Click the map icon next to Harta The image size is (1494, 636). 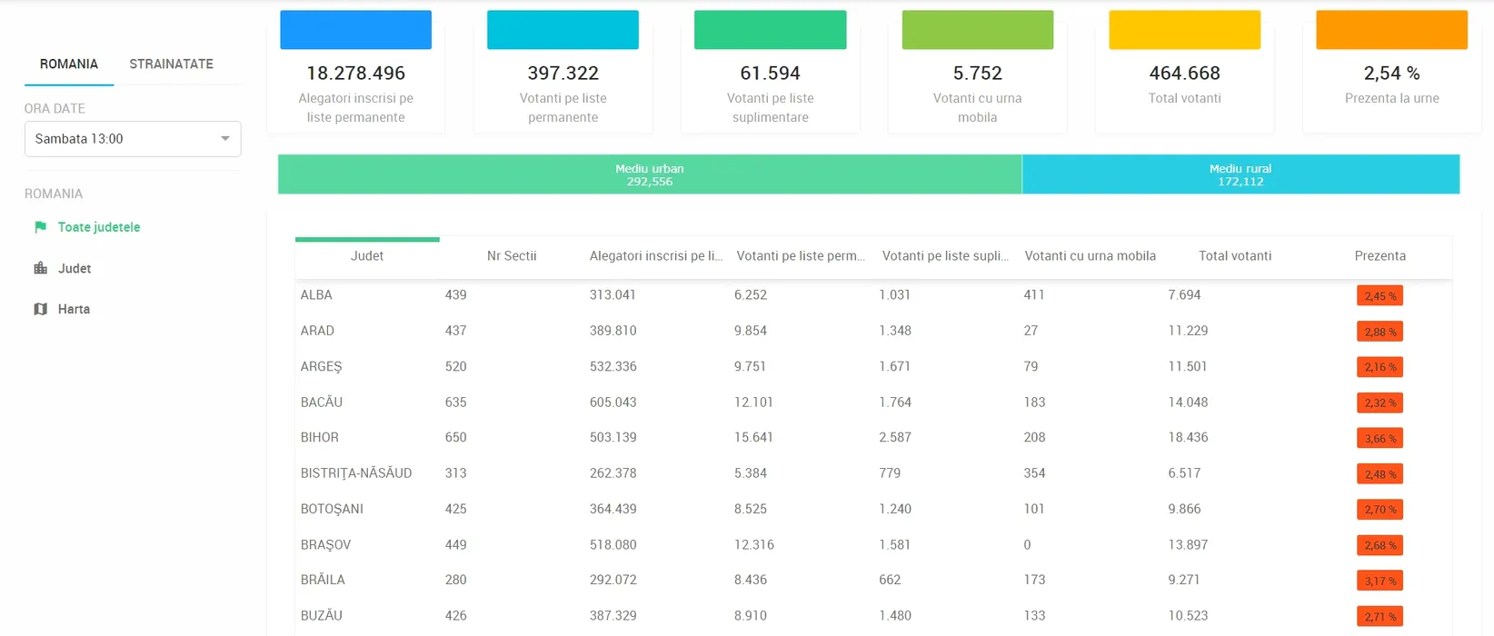pyautogui.click(x=40, y=309)
